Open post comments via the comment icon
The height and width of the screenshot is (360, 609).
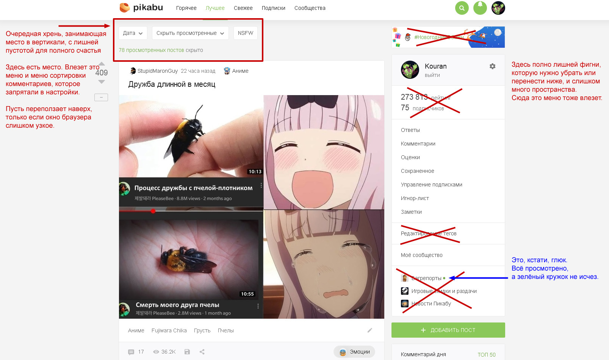(131, 352)
